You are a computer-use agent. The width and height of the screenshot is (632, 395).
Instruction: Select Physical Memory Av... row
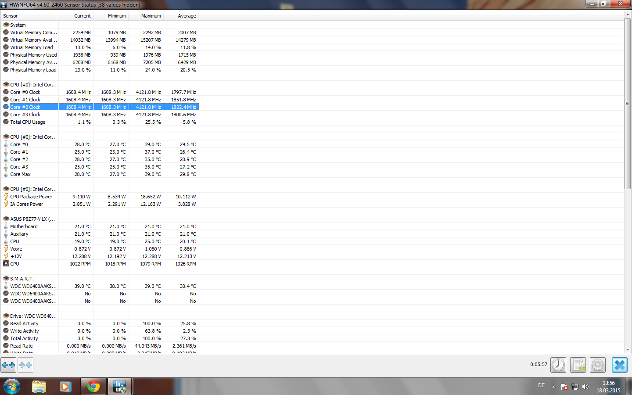click(100, 62)
